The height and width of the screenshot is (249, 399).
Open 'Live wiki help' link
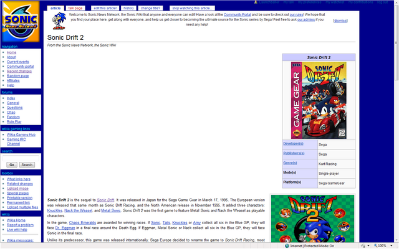(17, 230)
